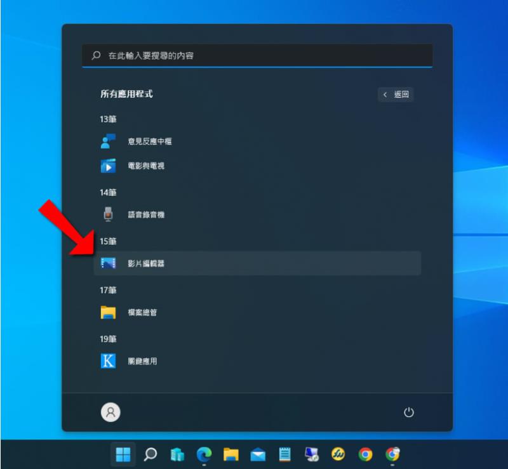Open the blue buildings taskbar icon
This screenshot has height=469, width=508.
point(177,454)
